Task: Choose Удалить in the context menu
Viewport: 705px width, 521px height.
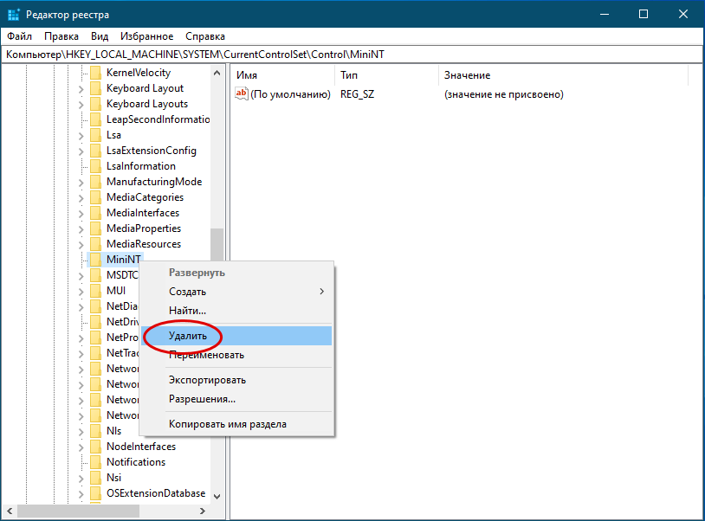Action: point(236,336)
